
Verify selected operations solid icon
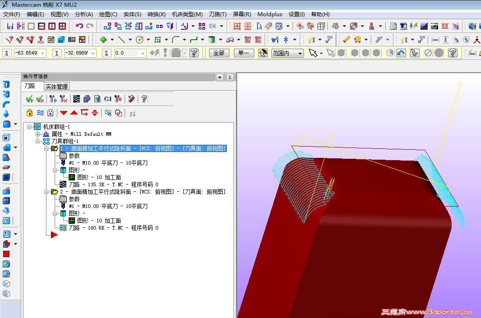(87, 99)
